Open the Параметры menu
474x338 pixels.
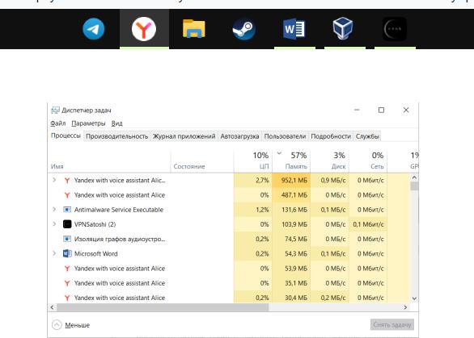[x=88, y=123]
